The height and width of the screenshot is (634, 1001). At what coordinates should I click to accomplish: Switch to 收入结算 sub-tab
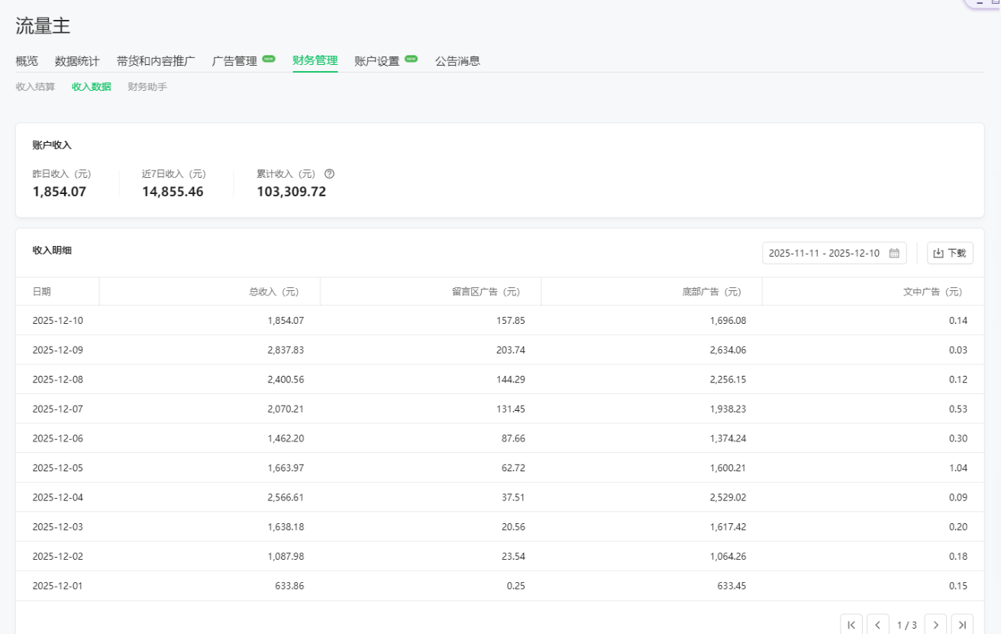coord(35,87)
